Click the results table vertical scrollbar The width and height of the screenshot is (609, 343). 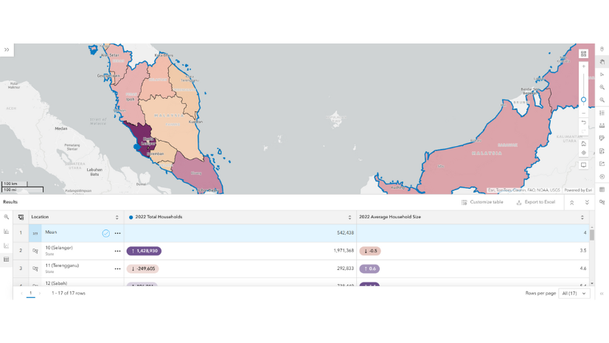click(592, 235)
